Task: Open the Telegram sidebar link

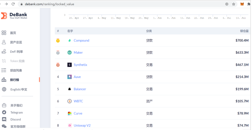Action: tap(17, 112)
